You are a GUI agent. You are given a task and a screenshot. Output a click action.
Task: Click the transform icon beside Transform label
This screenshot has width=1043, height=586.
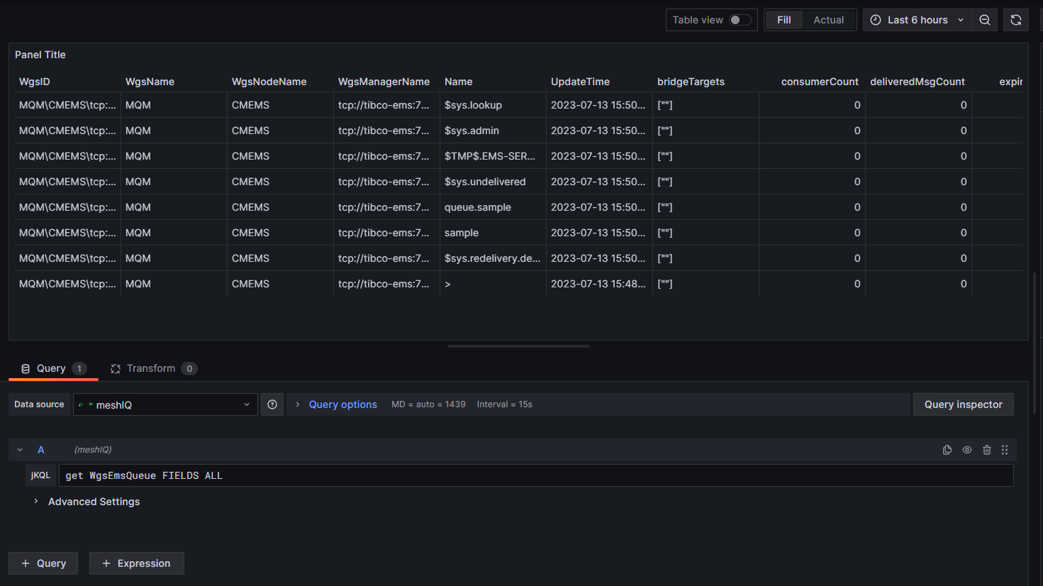tap(116, 369)
